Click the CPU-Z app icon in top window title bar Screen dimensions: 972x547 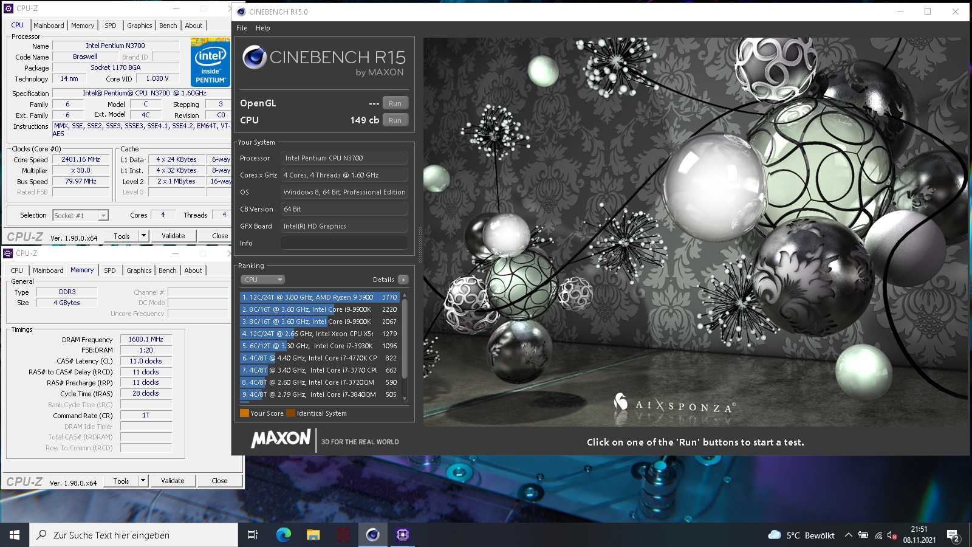click(9, 9)
